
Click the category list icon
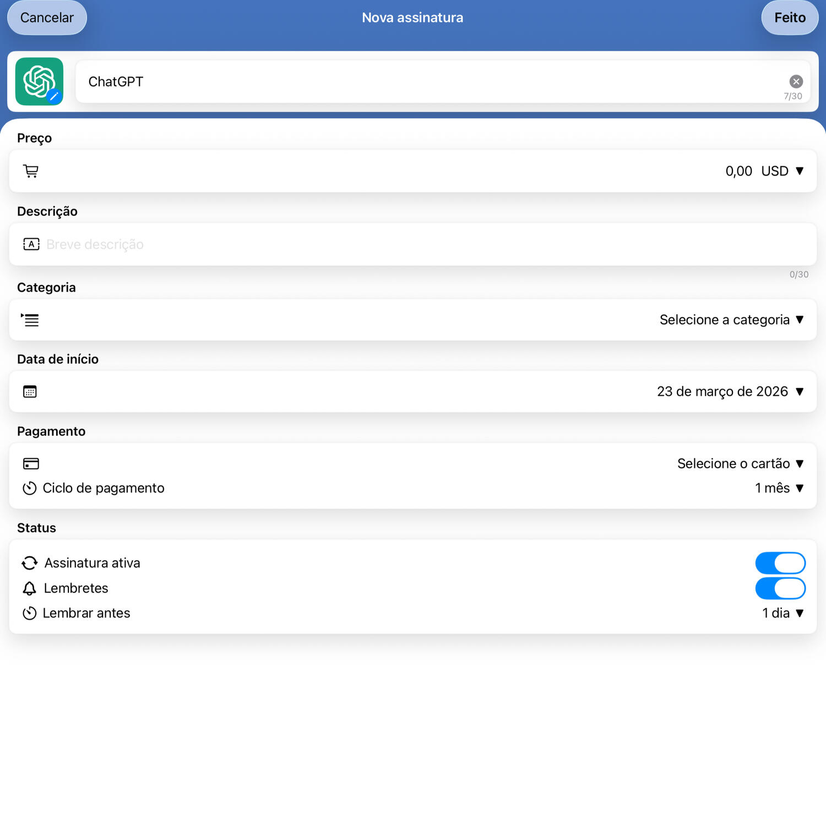pos(30,320)
